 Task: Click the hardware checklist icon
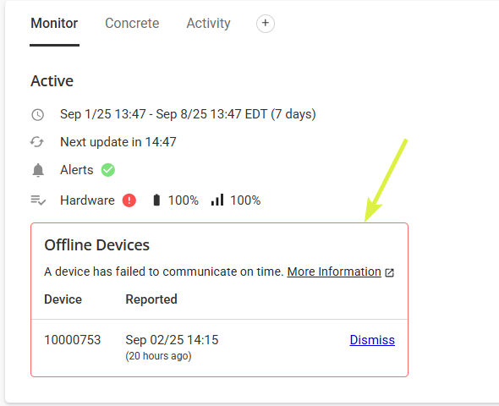pos(38,200)
